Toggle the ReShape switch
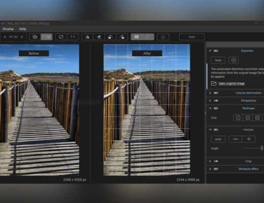The height and width of the screenshot is (203, 264). (216, 108)
